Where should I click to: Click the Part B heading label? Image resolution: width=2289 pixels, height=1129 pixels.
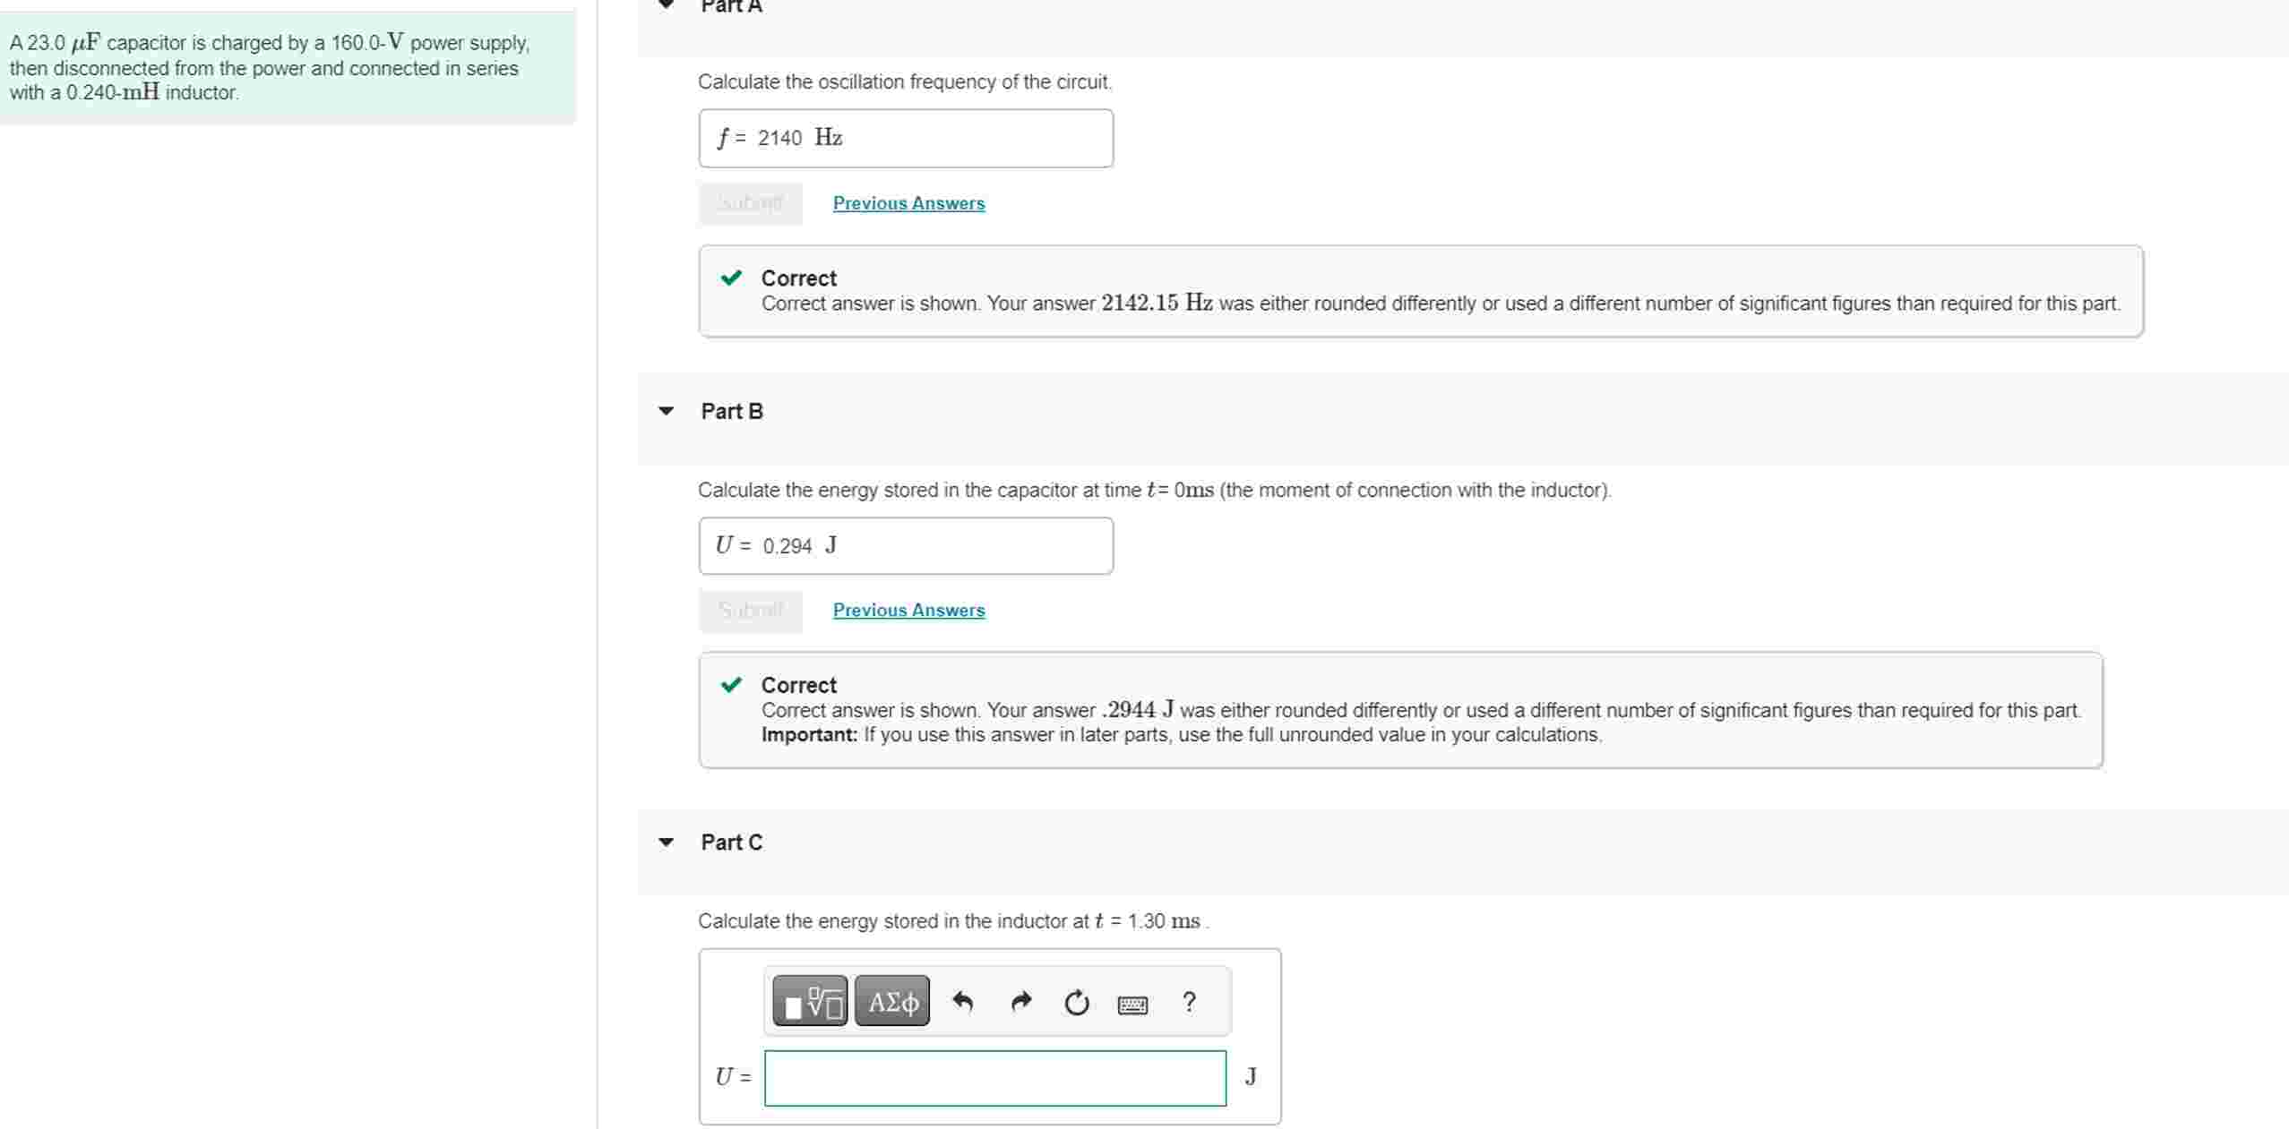click(x=732, y=411)
